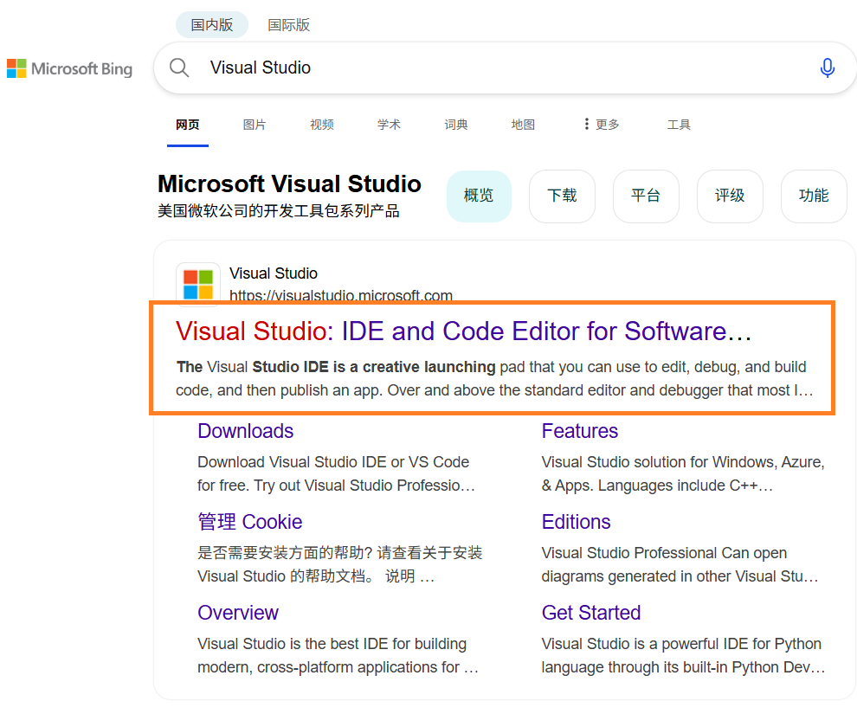Click the Microsoft Visual Studio heading
This screenshot has height=714, width=857.
point(289,184)
